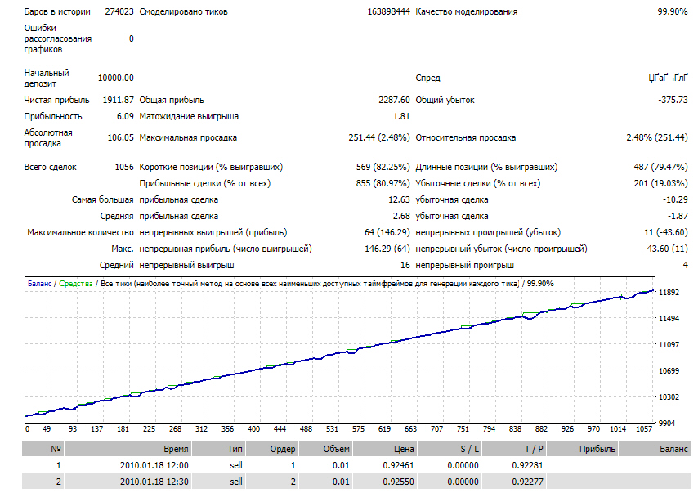Click the modeling quality value 99.90% at top
Screen dimensions: 698x493
[672, 12]
